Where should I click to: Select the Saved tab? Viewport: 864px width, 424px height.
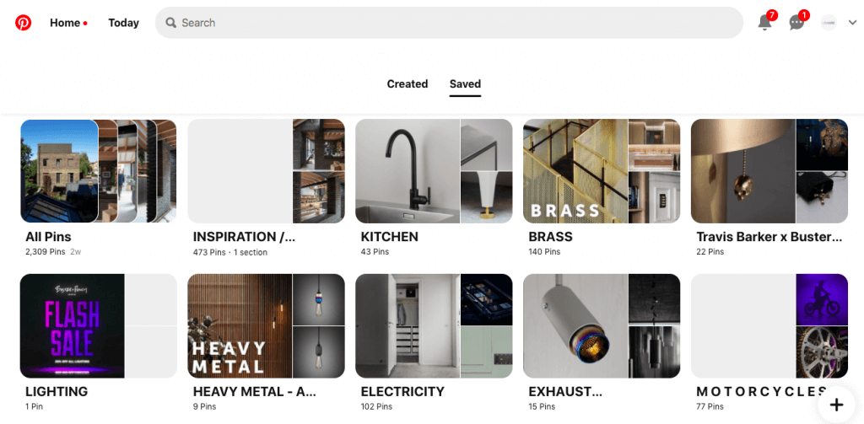(x=465, y=83)
